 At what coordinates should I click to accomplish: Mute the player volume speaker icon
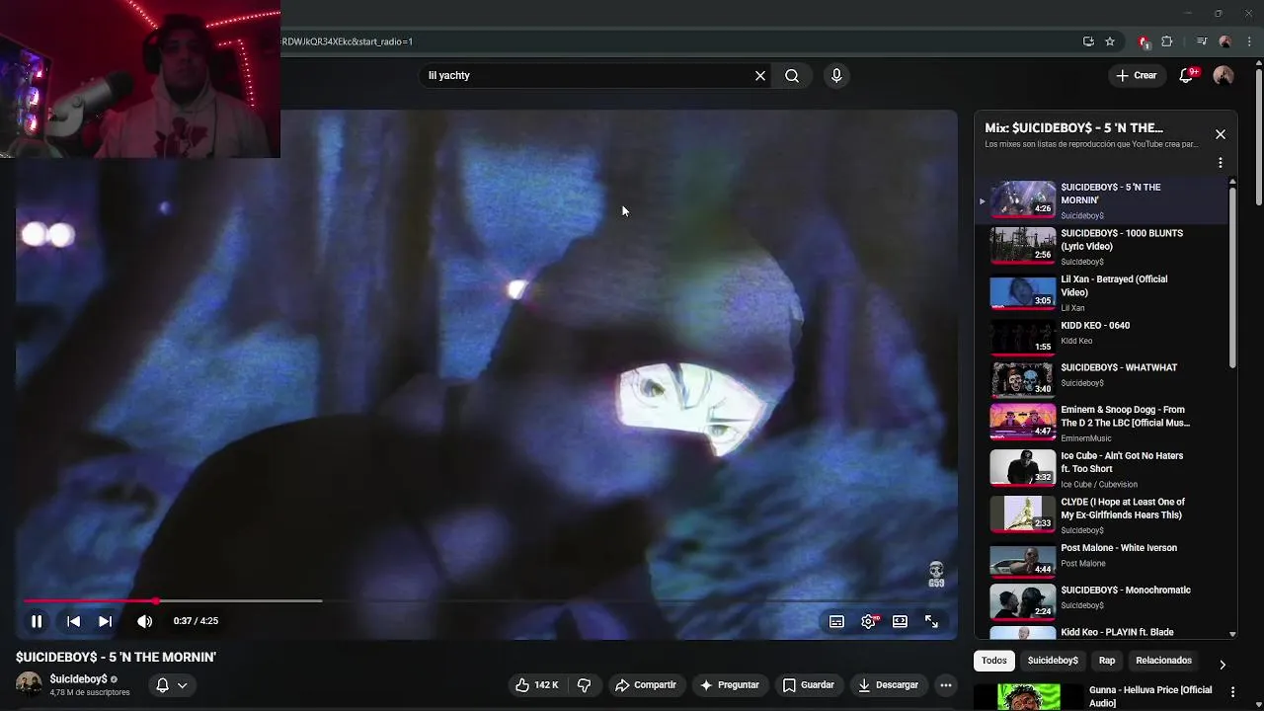144,621
